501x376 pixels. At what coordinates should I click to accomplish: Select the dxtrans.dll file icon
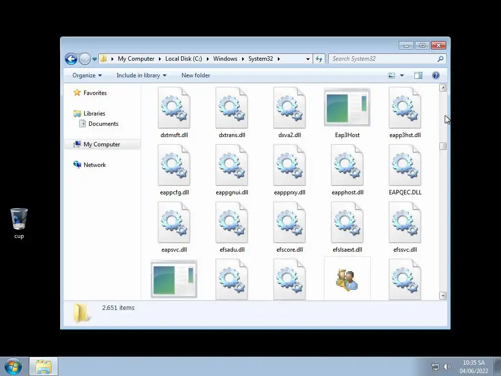point(231,108)
